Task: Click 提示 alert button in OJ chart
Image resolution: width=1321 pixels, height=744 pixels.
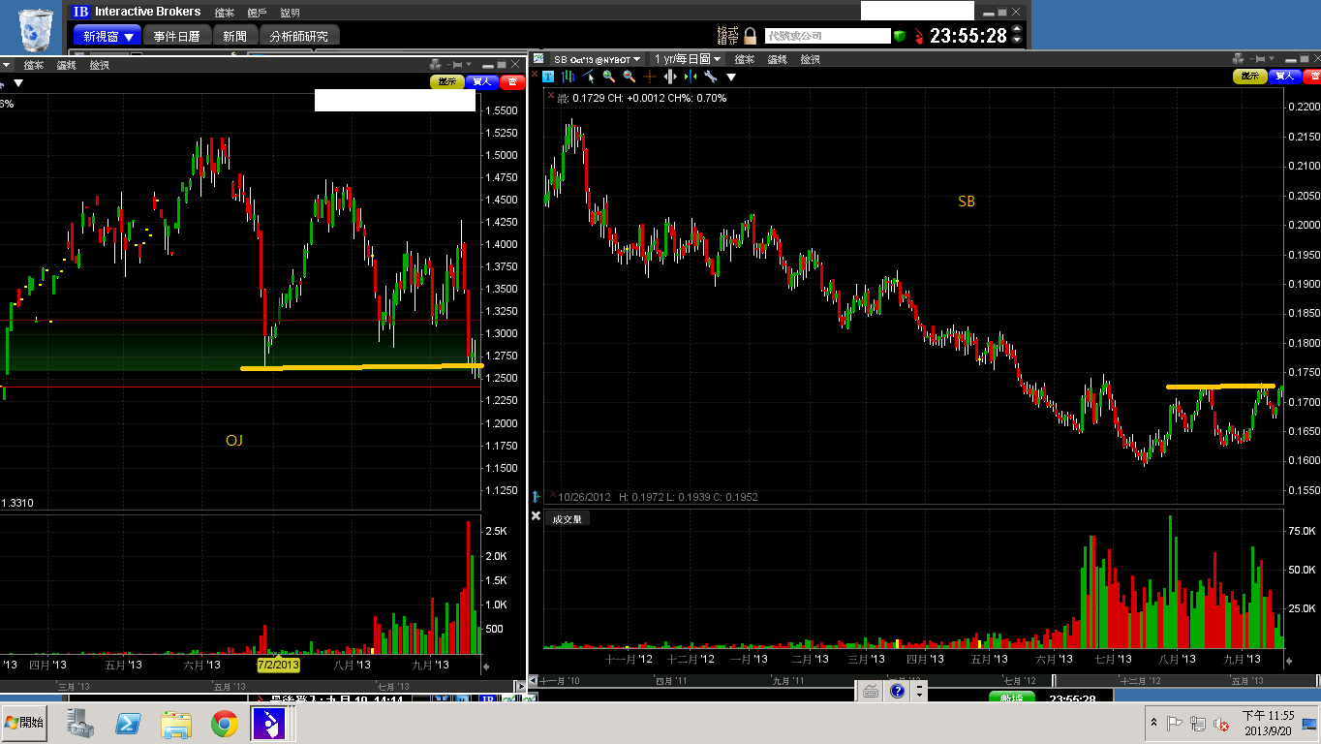Action: 446,82
